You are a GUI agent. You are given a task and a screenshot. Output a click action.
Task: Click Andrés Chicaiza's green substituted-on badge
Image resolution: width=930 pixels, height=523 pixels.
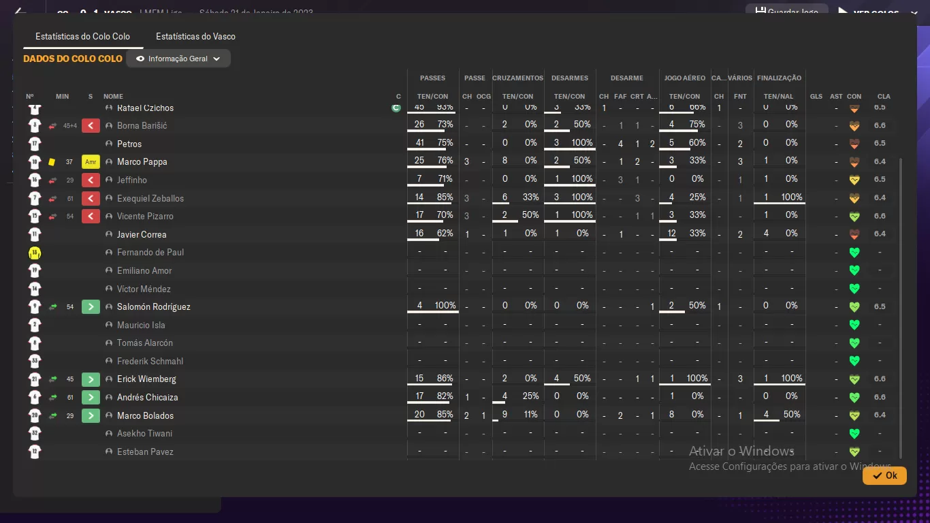(91, 397)
